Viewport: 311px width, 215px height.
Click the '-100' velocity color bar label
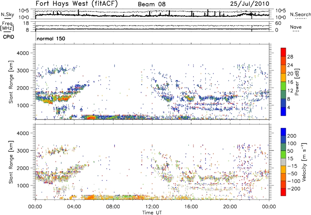pyautogui.click(x=294, y=181)
